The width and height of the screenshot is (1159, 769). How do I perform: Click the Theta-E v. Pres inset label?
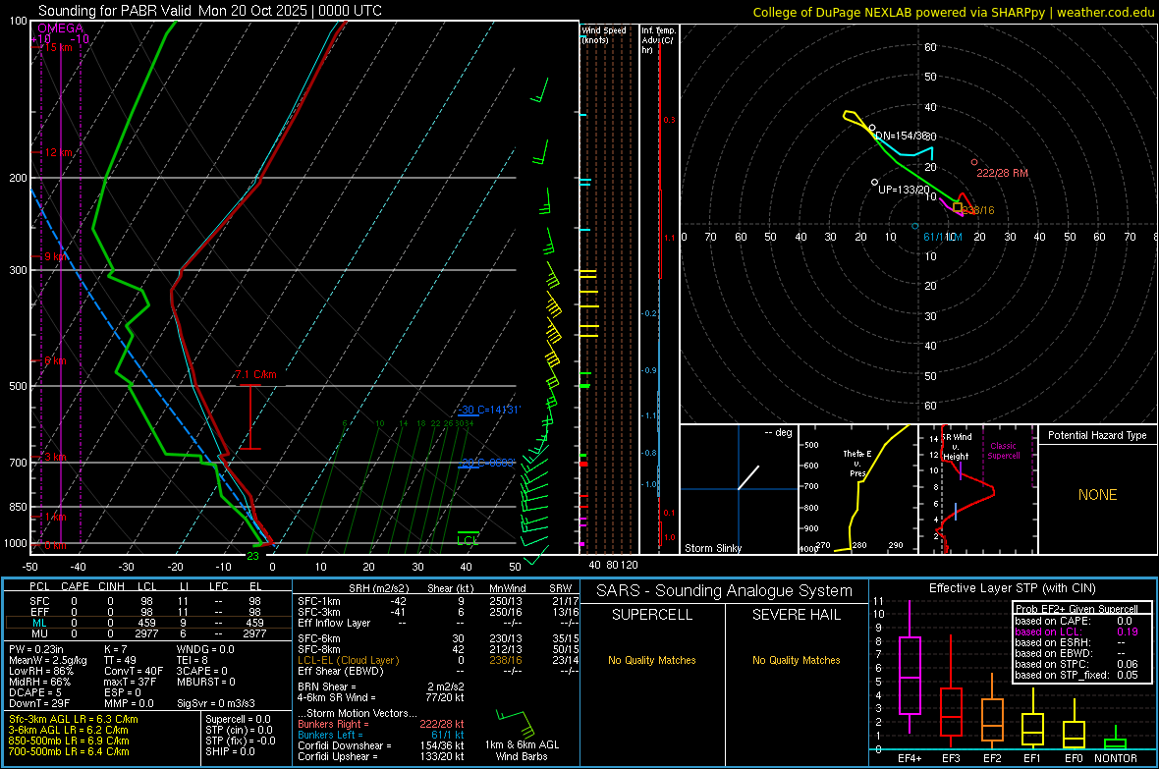click(x=857, y=463)
